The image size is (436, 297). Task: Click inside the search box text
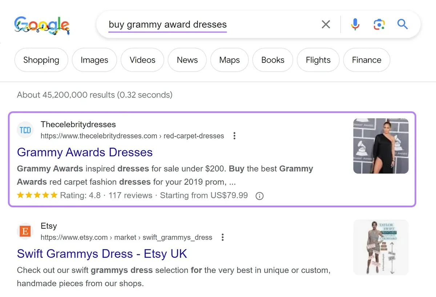pyautogui.click(x=167, y=24)
